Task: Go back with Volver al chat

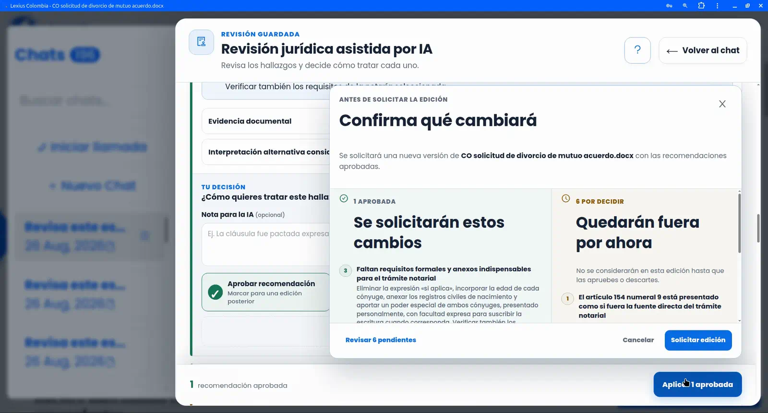Action: [x=703, y=50]
